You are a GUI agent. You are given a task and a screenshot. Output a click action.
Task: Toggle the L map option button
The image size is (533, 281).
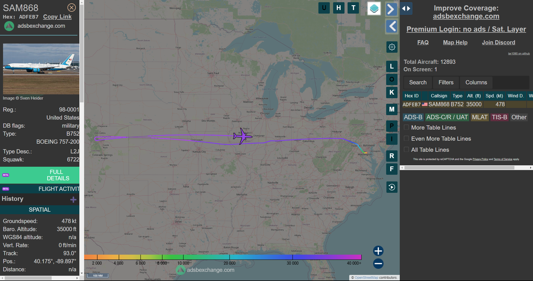tap(392, 66)
